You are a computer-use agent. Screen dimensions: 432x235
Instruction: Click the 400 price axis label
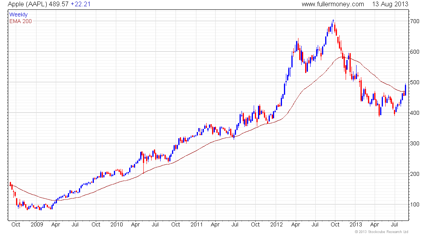[x=414, y=113]
